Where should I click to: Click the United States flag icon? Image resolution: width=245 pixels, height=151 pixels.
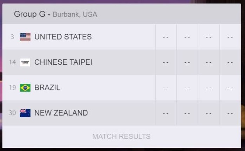[x=25, y=37]
